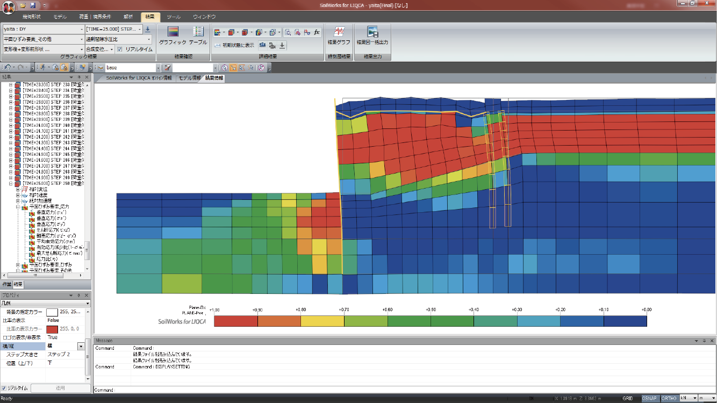The image size is (717, 403).
Task: Click the blue download arrow beside step selector
Action: pos(148,29)
